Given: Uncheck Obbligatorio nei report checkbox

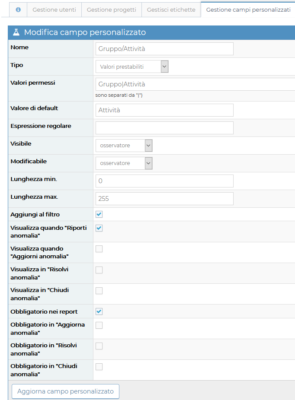Looking at the screenshot, I should click(99, 311).
